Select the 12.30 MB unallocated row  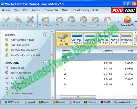pos(96,85)
